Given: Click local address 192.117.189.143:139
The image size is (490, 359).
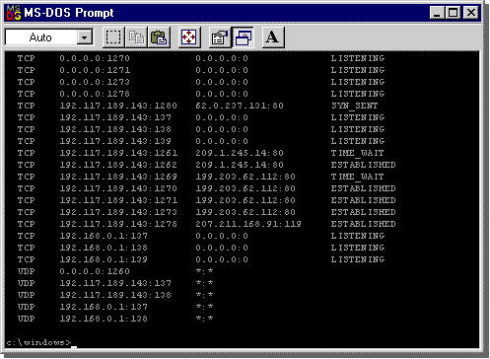Looking at the screenshot, I should tap(115, 141).
